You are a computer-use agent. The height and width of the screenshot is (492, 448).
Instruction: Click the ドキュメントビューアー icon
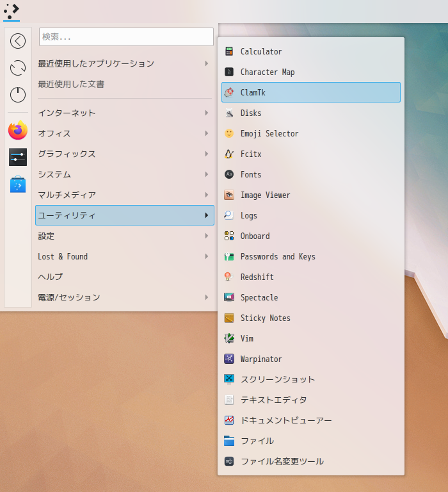point(229,420)
